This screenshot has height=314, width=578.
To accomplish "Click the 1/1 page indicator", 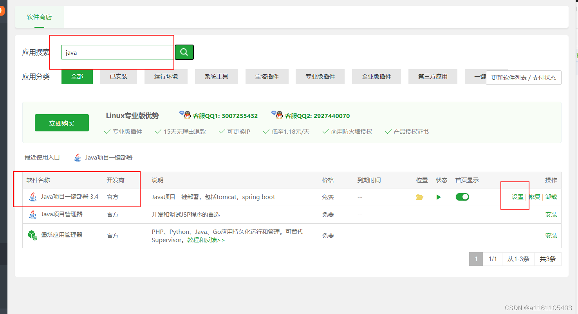I will pos(493,259).
